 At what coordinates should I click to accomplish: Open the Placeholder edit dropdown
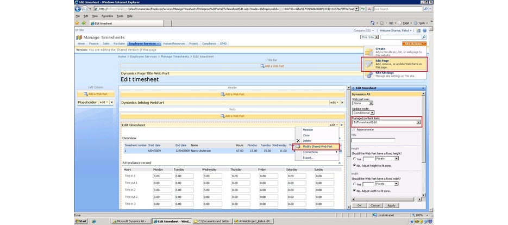click(x=104, y=102)
